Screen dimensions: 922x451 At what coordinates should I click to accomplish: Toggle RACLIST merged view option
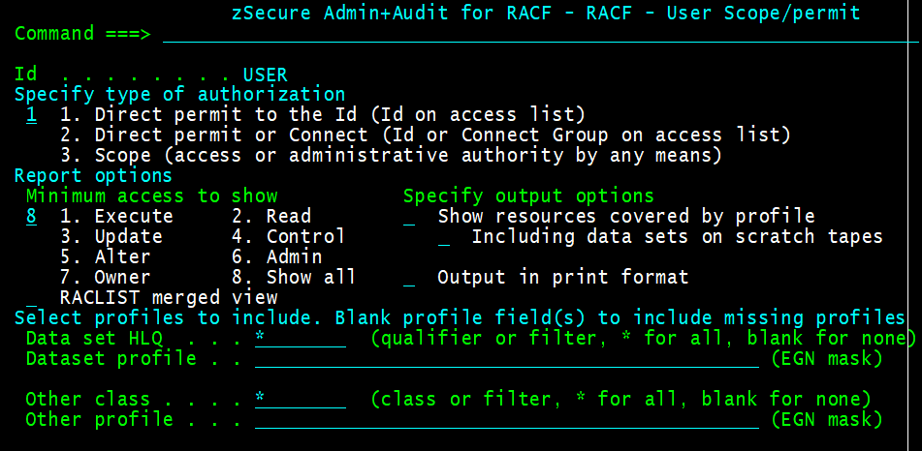[x=31, y=298]
